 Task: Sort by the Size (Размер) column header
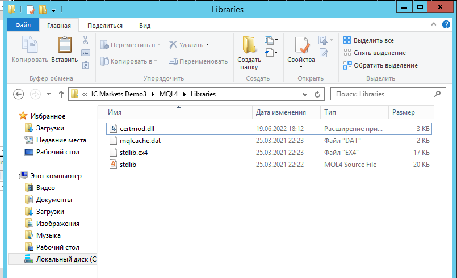411,112
